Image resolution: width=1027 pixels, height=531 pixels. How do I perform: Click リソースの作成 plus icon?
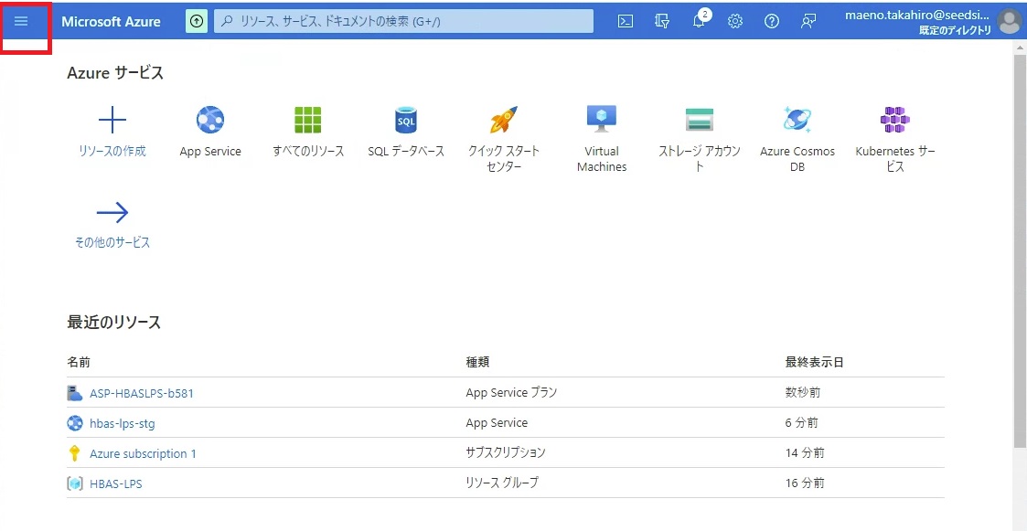pyautogui.click(x=112, y=120)
